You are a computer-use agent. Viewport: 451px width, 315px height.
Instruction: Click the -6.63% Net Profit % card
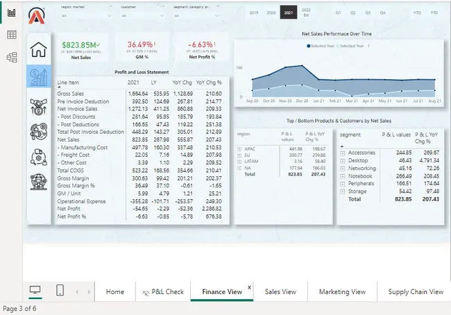pos(202,47)
